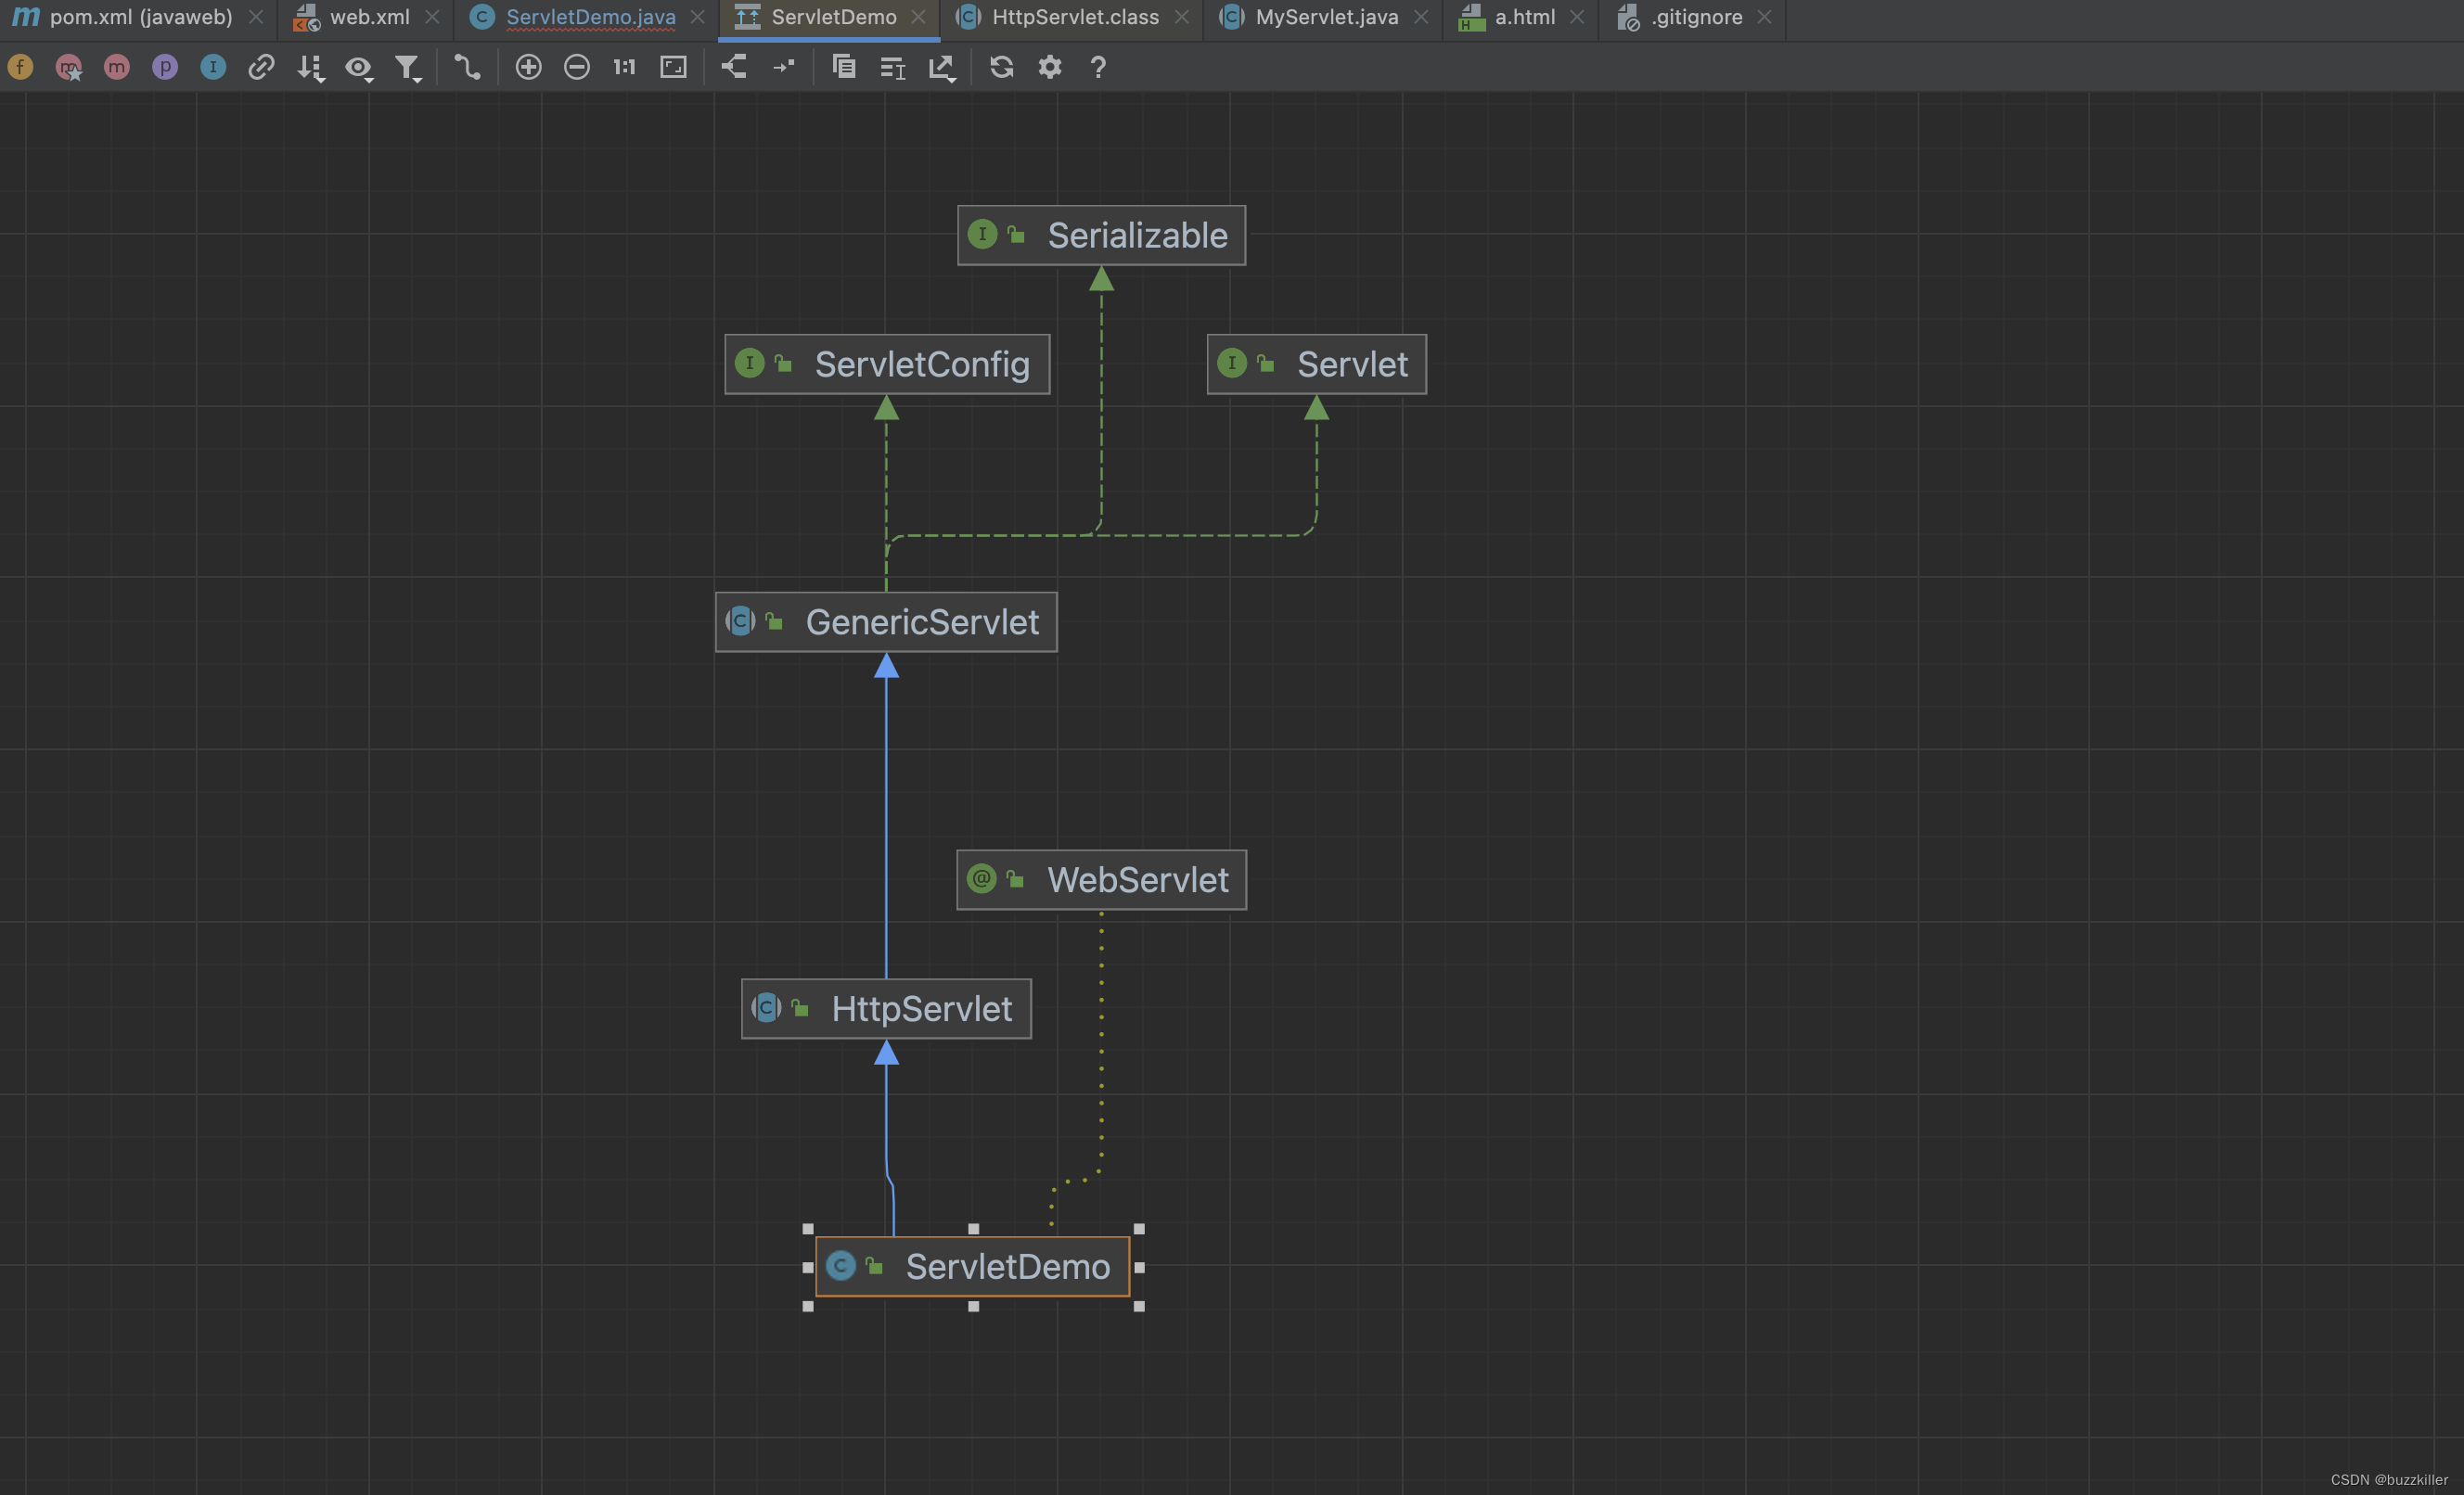Toggle Fields display in diagram toolbar
The height and width of the screenshot is (1495, 2464).
coord(21,67)
